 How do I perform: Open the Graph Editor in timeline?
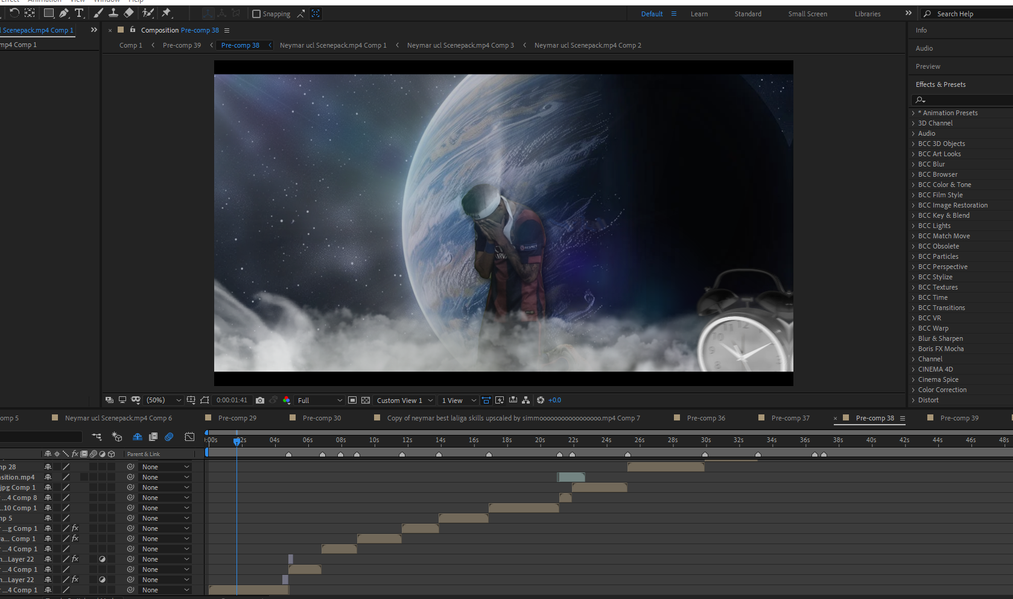click(189, 437)
